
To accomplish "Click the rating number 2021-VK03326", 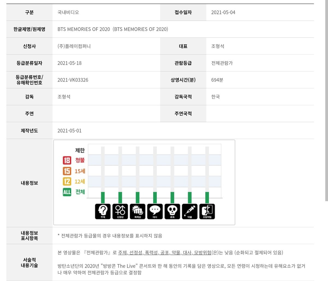I will [73, 80].
